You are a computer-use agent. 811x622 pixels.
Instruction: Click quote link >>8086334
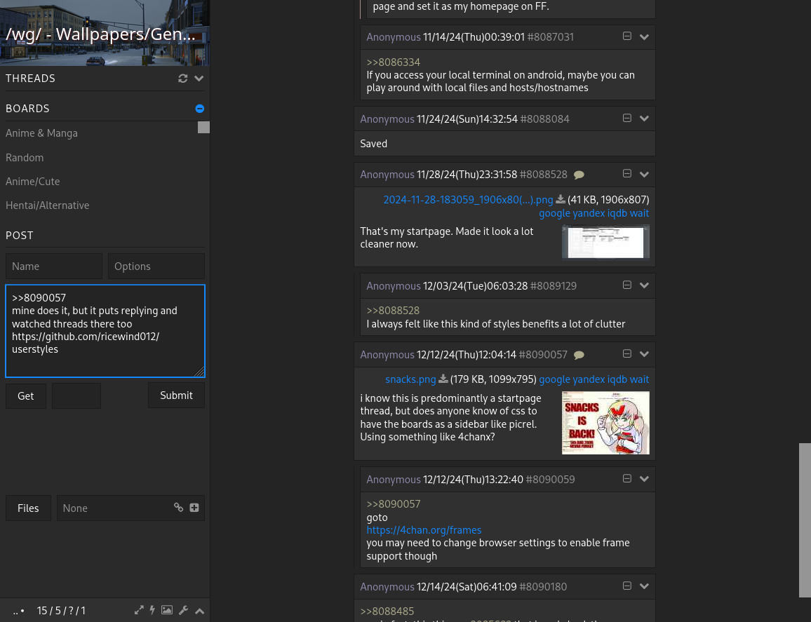point(393,62)
